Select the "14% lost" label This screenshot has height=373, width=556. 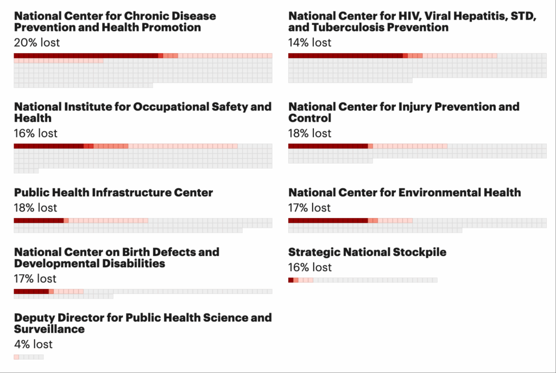(x=309, y=42)
